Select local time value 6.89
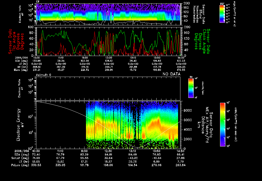This screenshot has width=262, height=181. (157, 162)
